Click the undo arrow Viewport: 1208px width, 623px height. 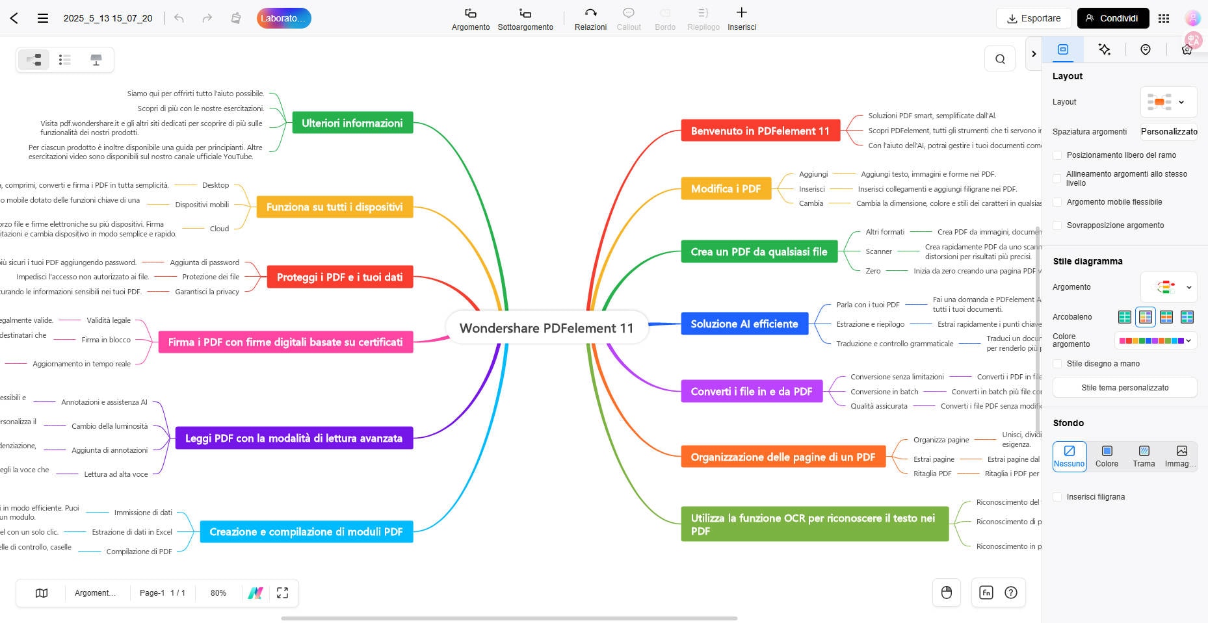[179, 18]
